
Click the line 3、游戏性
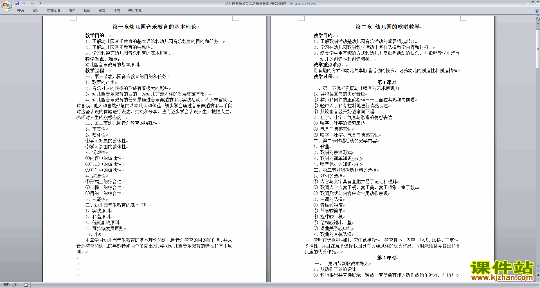(x=96, y=153)
